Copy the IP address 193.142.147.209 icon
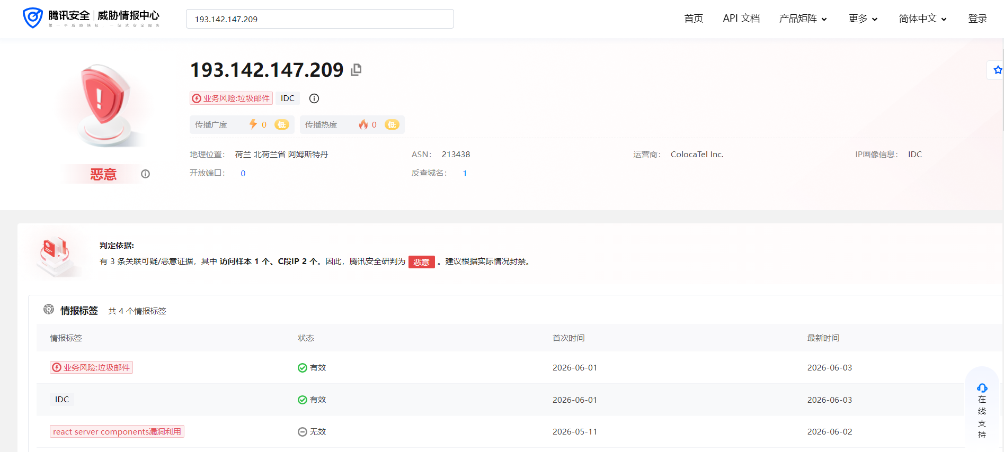 357,70
